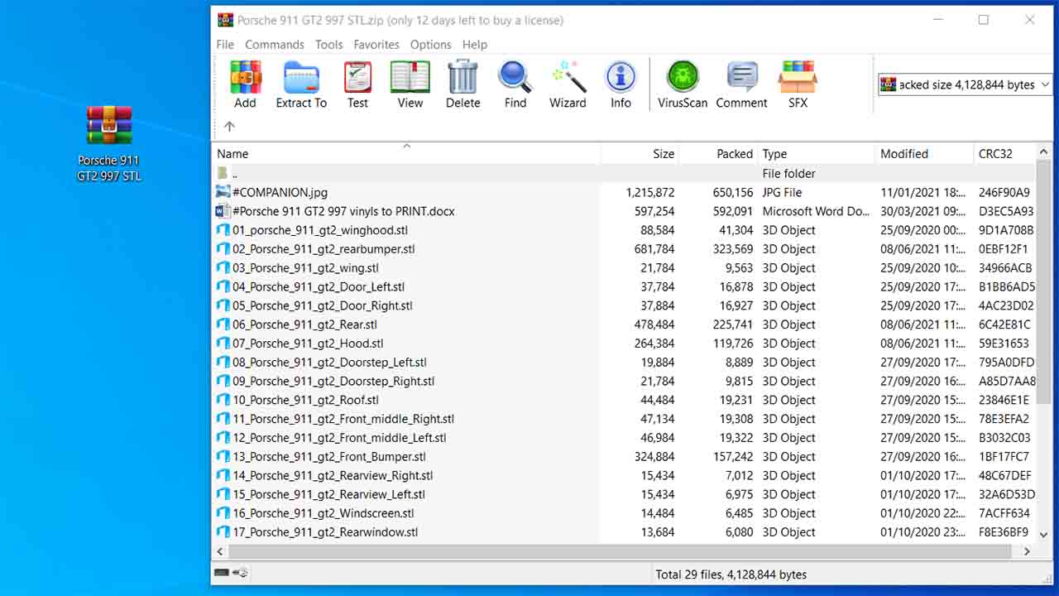Open the Tools menu
The height and width of the screenshot is (596, 1059).
pos(328,45)
